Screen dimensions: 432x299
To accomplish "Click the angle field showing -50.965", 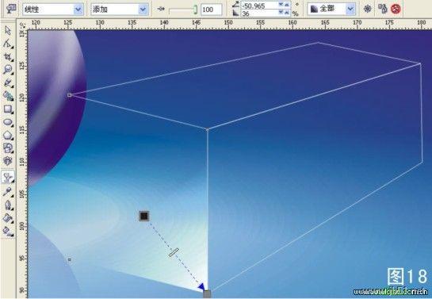I will pyautogui.click(x=259, y=5).
